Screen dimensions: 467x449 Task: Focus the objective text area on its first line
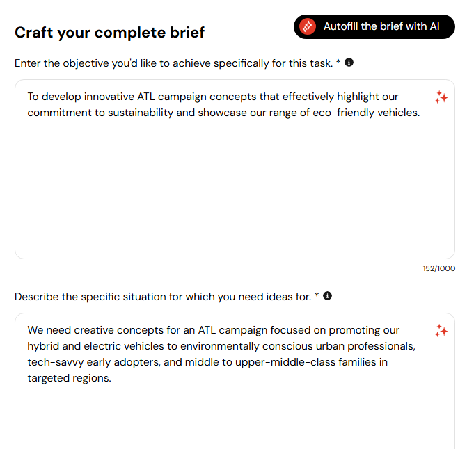(213, 97)
